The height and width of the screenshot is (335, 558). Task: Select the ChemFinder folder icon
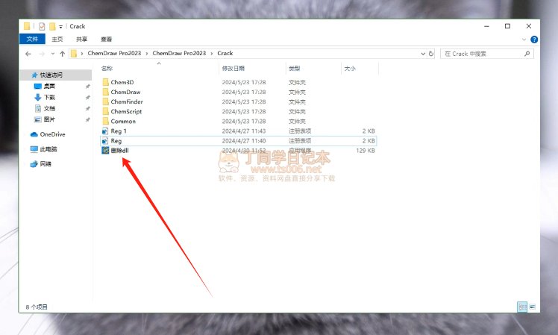click(x=105, y=101)
